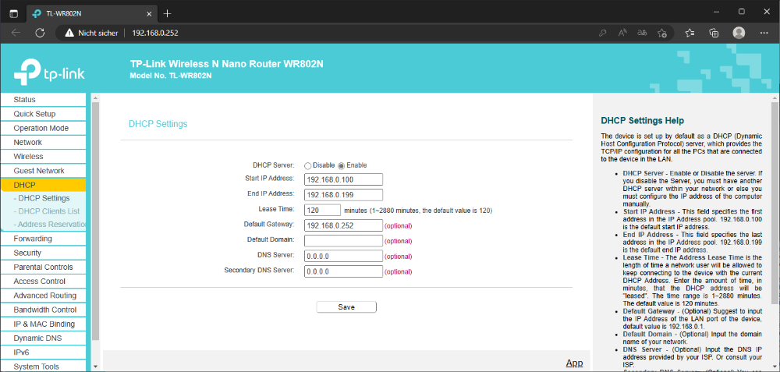Viewport: 780px width, 372px height.
Task: Click the empty Default Domain field
Action: click(x=343, y=241)
